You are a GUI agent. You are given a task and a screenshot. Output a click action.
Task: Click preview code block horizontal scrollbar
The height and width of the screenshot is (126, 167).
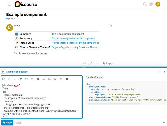coord(114,104)
